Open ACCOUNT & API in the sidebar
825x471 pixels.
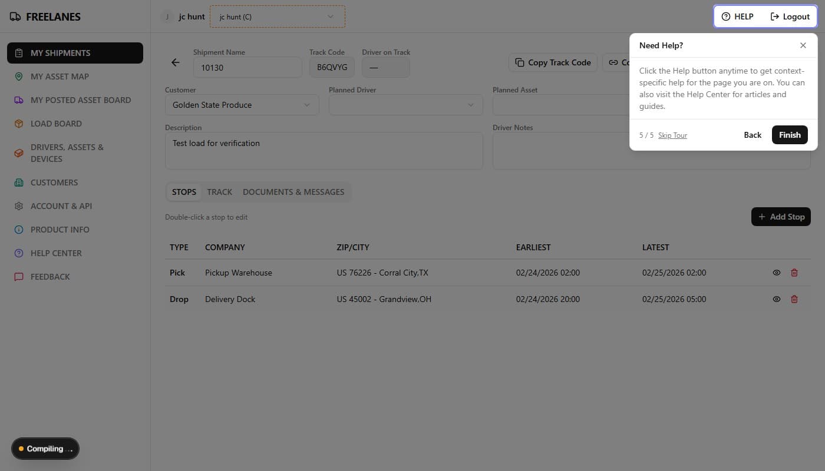75,206
